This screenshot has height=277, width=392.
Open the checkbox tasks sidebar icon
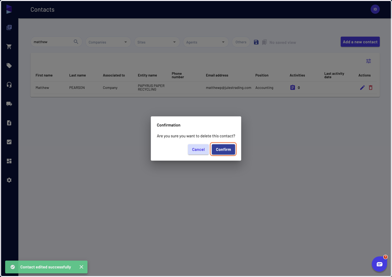click(x=9, y=142)
